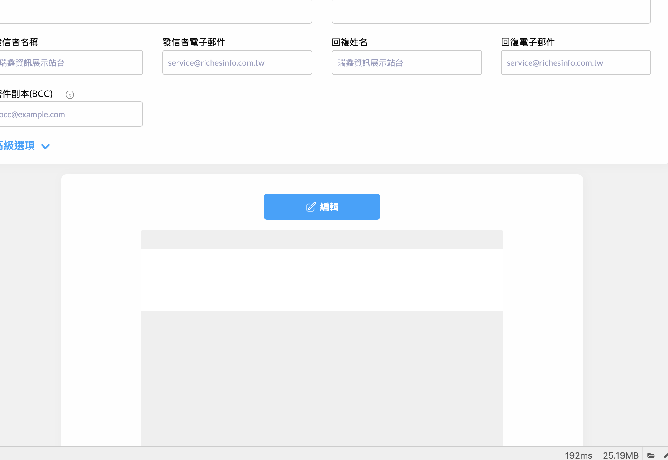Focus the 發信者名稱 input field
Viewport: 668px width, 460px height.
pyautogui.click(x=71, y=62)
